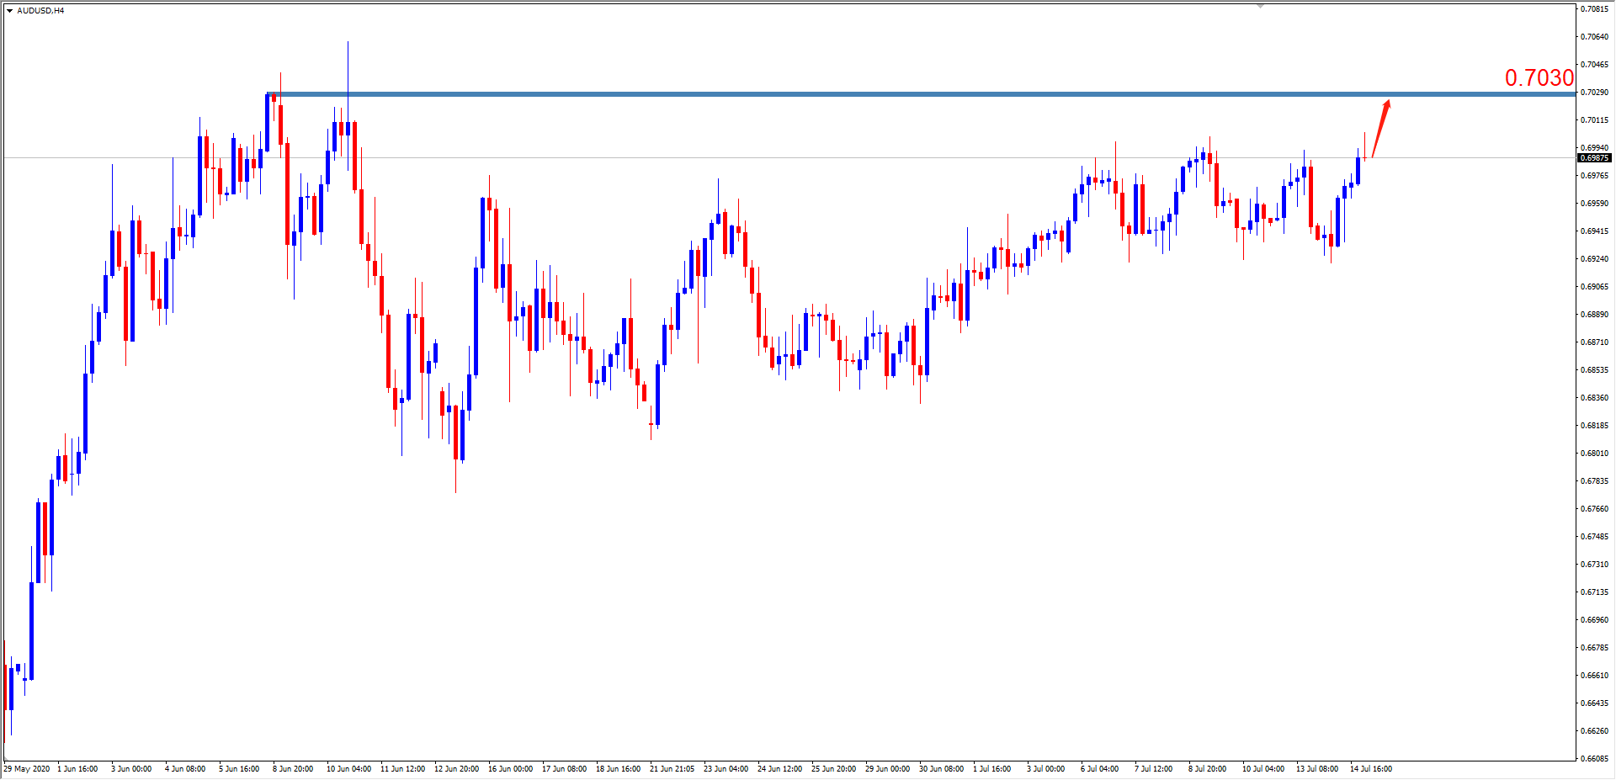Click the 29 May 2020 date label
The height and width of the screenshot is (780, 1616).
[27, 769]
